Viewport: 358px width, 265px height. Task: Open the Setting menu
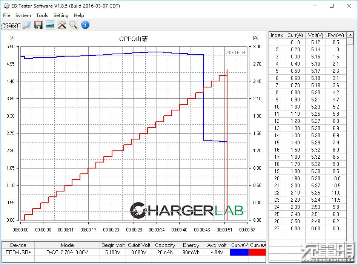coord(61,15)
